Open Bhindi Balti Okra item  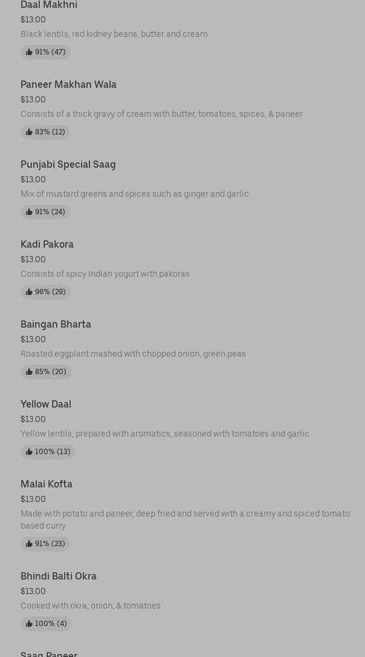[x=59, y=576]
